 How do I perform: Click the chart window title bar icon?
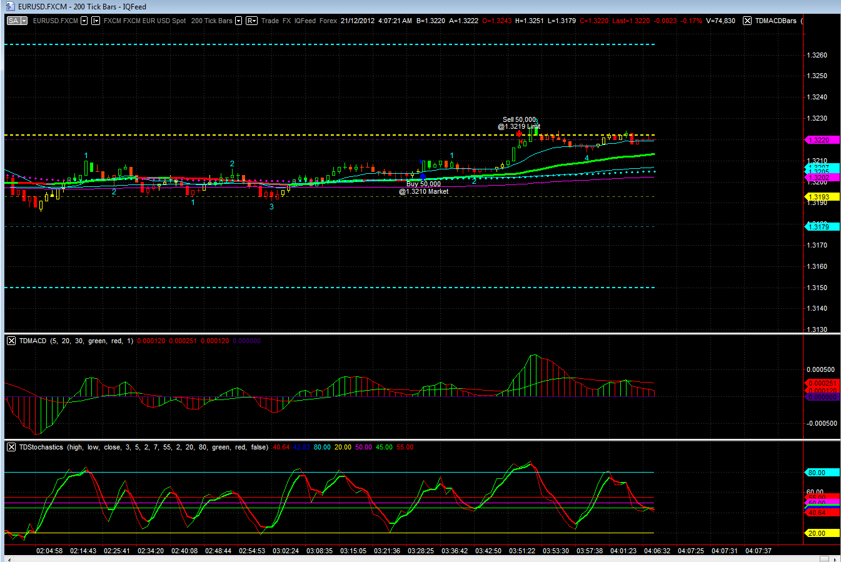11,6
